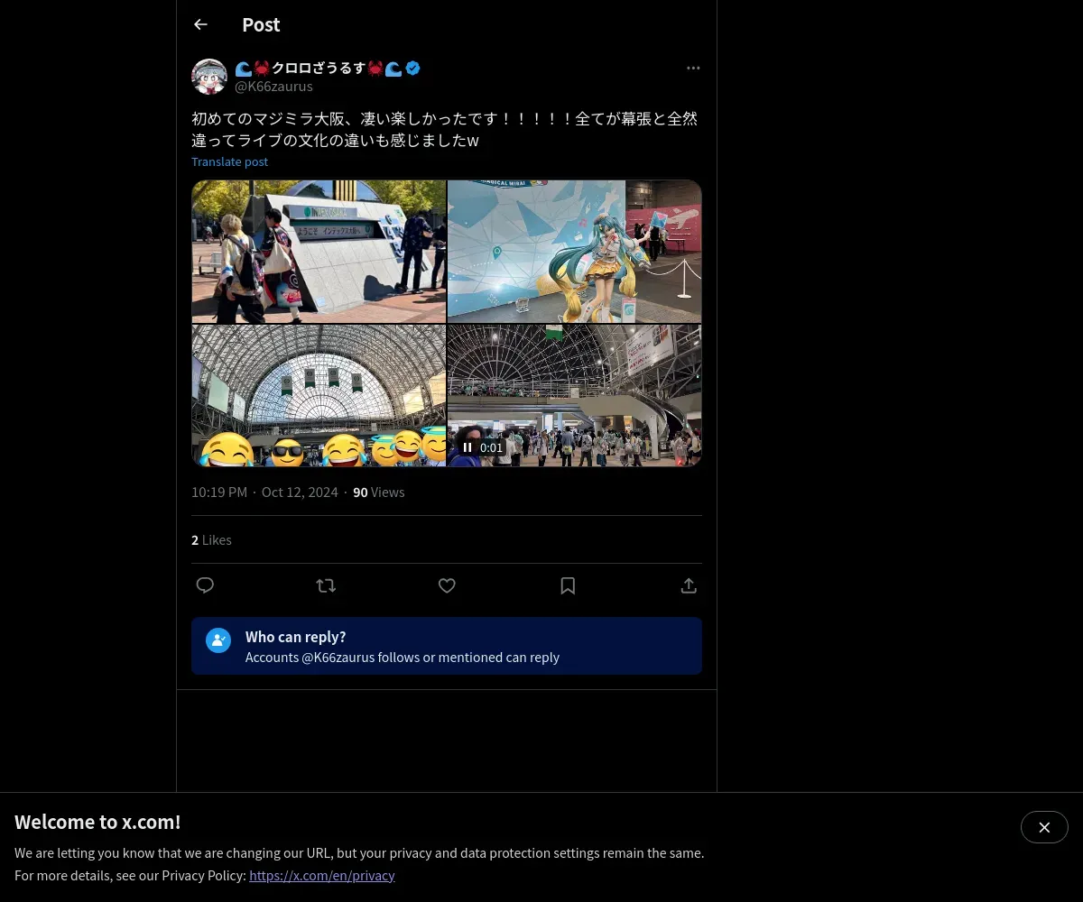Click 'Accounts @K66zaurus follows or mentioned can reply'

[403, 658]
